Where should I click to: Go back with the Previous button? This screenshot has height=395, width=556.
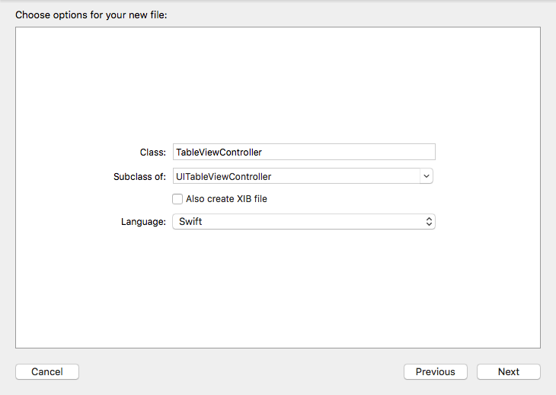coord(435,372)
